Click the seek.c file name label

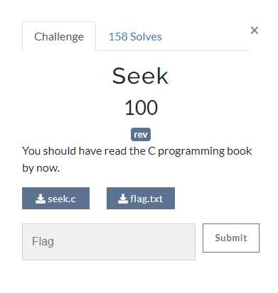point(62,199)
